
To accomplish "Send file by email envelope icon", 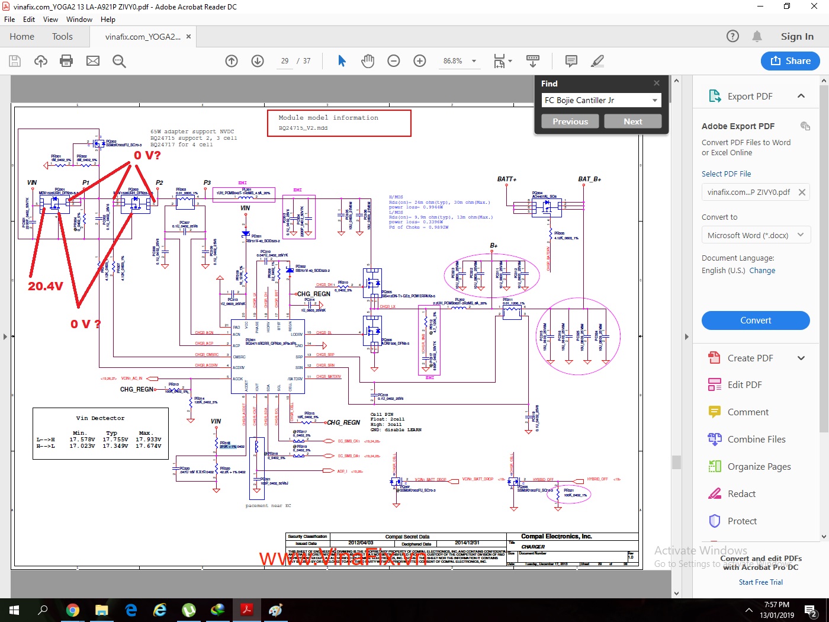I will point(93,61).
